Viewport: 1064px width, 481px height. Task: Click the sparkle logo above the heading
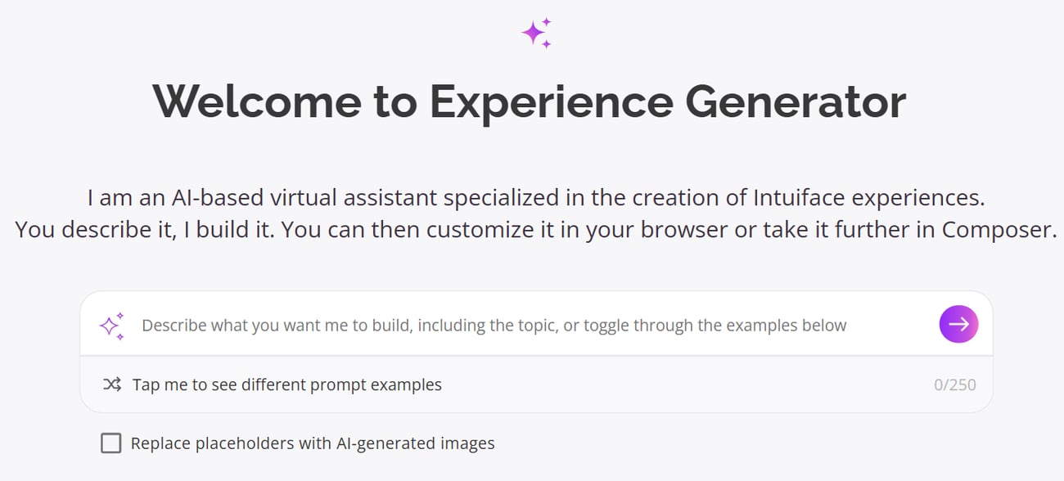[x=536, y=33]
